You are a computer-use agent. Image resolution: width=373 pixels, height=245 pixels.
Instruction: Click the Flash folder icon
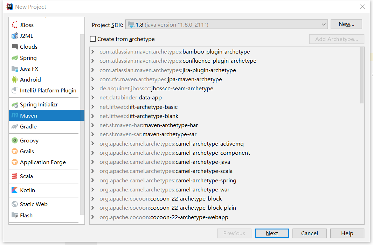click(15, 215)
